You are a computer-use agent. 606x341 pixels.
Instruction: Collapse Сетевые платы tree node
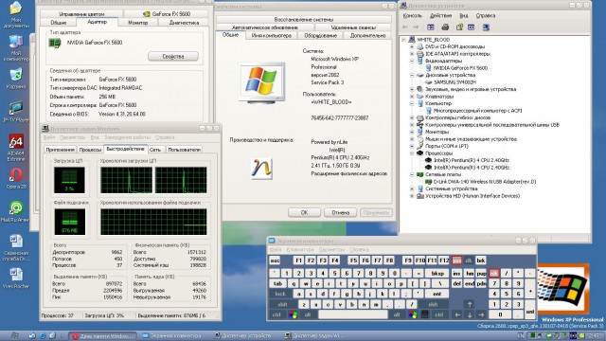412,174
